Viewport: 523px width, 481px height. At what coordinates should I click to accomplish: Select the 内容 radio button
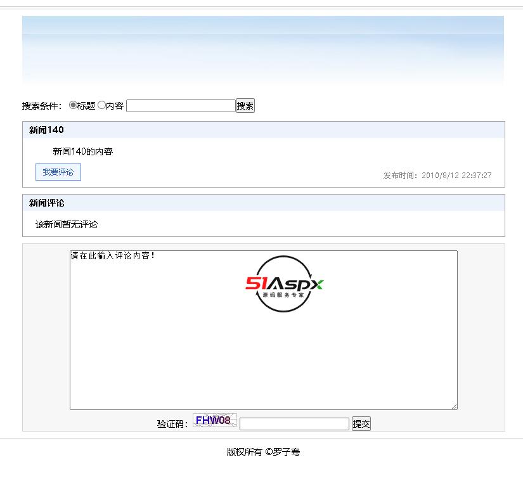pos(101,105)
